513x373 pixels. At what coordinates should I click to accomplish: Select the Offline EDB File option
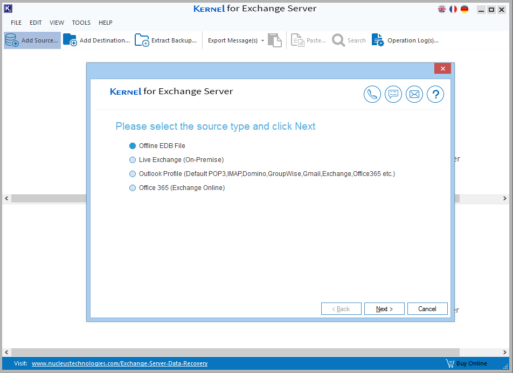click(157, 146)
